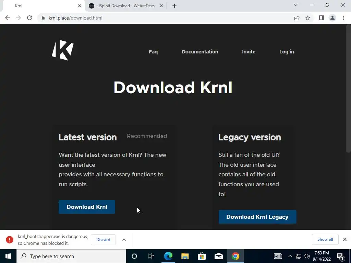
Task: Open the Faq page
Action: point(153,52)
